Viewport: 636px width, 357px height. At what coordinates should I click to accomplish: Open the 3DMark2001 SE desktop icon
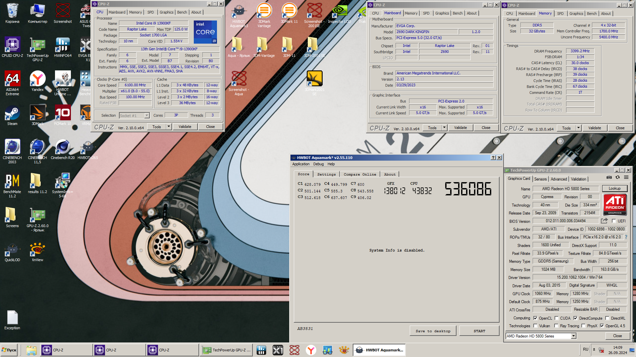tap(314, 83)
